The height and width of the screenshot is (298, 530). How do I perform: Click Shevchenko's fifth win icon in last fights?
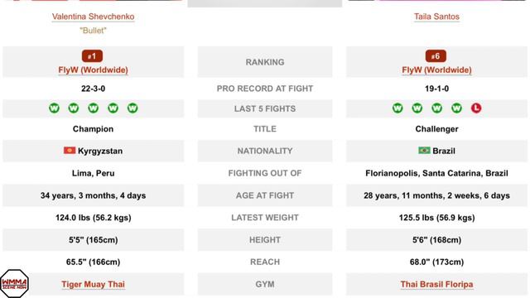point(132,108)
